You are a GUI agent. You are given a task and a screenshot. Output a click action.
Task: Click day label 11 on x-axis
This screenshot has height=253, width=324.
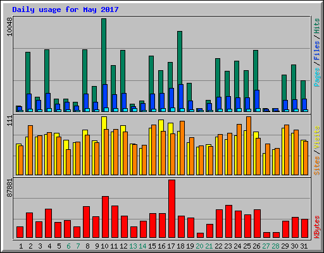tap(114, 246)
